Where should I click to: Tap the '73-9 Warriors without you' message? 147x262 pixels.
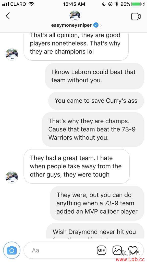tap(93, 129)
